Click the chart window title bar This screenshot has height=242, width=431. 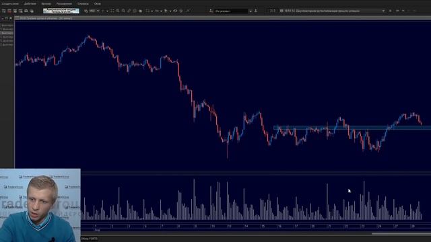pyautogui.click(x=223, y=18)
